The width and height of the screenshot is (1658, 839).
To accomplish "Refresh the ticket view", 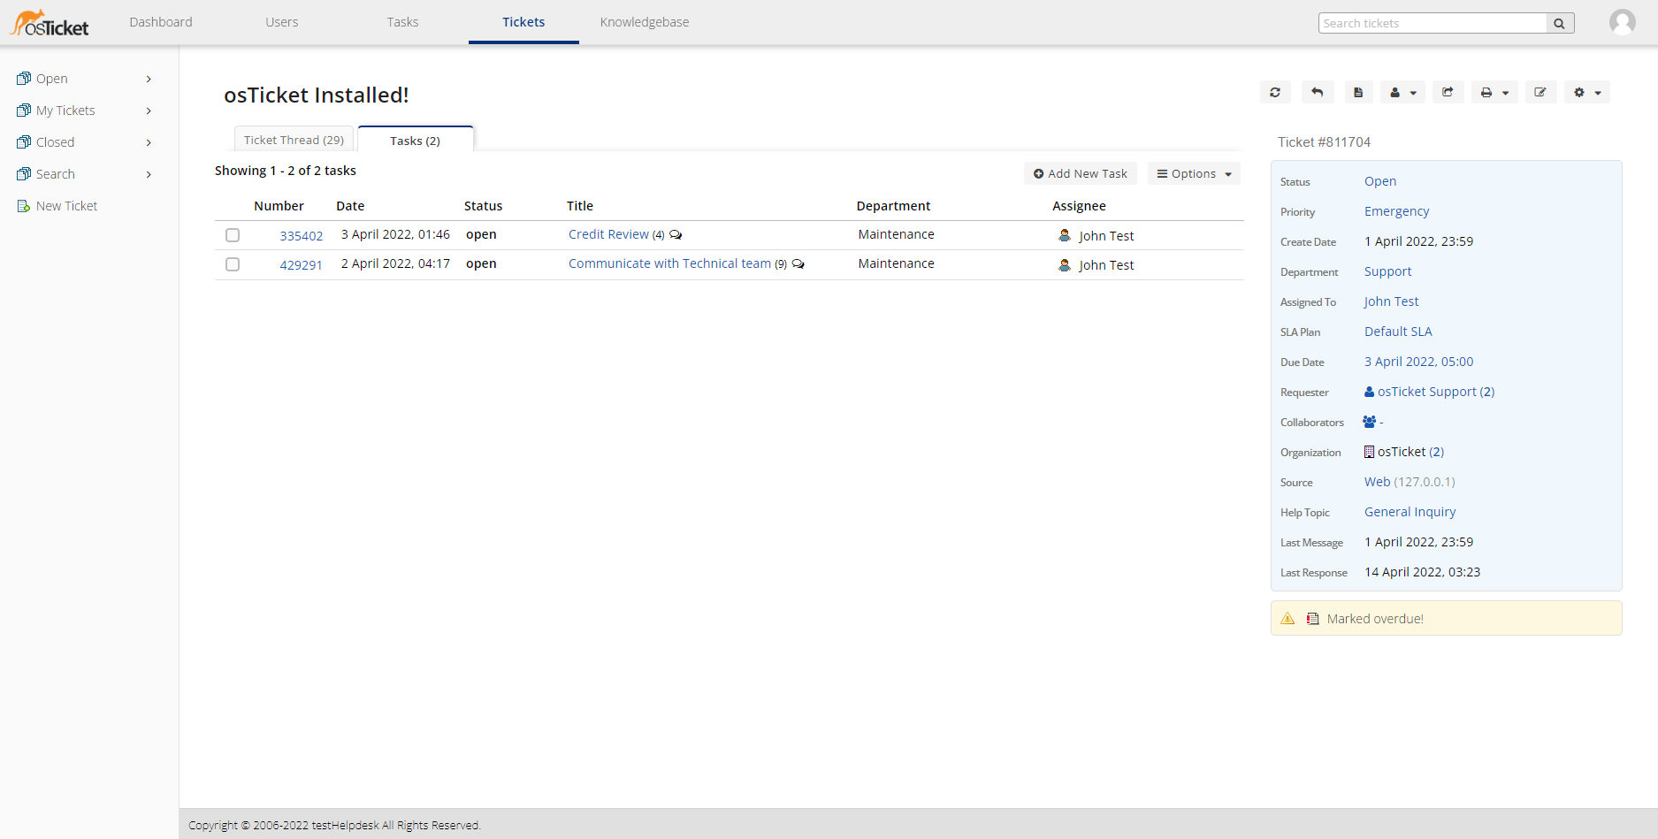I will 1274,92.
